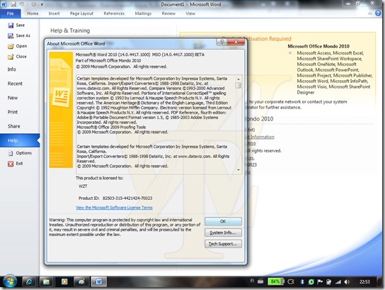Click the scroll-down arrow in credits box

[239, 170]
